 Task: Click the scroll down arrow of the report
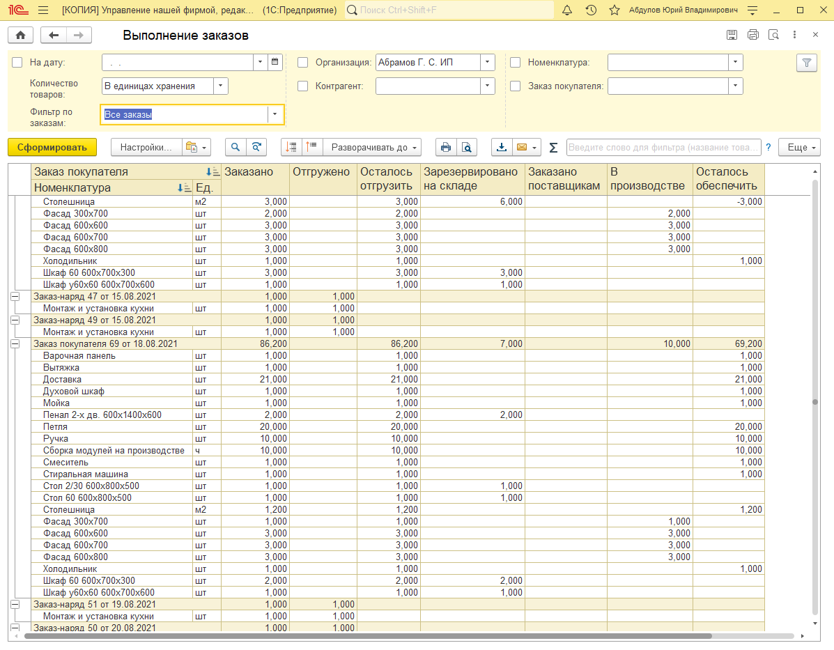815,624
